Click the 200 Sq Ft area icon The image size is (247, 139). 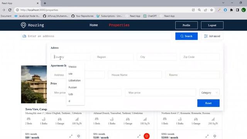click(213, 119)
